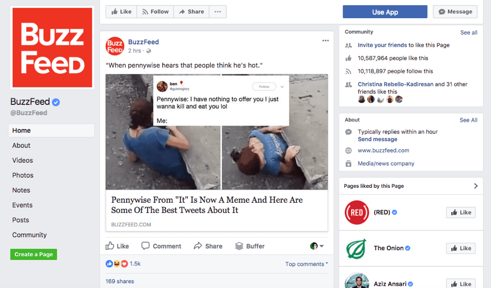
Task: Open the three-dot more options button
Action: pyautogui.click(x=217, y=12)
